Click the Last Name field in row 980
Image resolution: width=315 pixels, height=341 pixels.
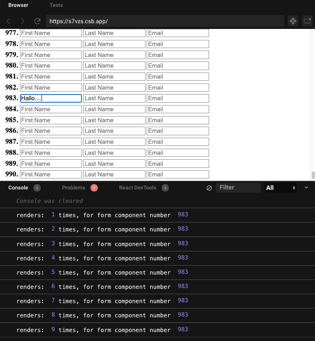pyautogui.click(x=114, y=66)
